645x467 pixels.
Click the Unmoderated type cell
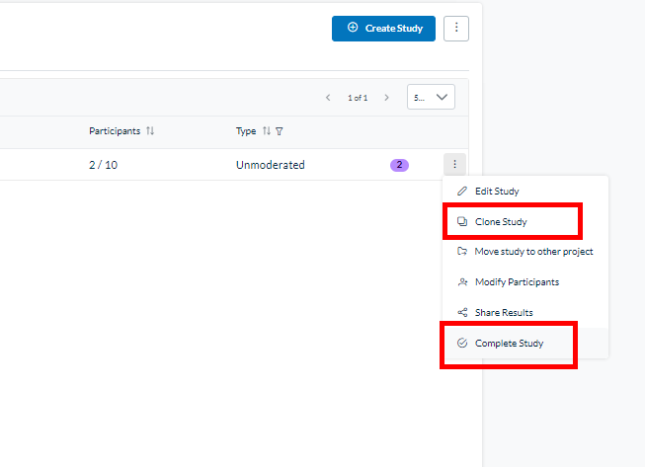(270, 165)
